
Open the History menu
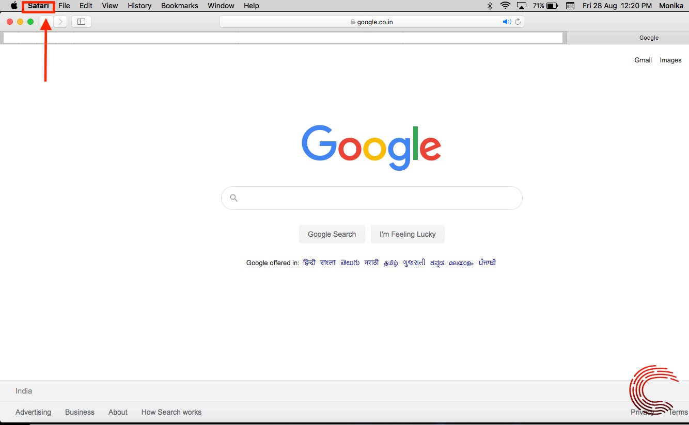(x=139, y=6)
